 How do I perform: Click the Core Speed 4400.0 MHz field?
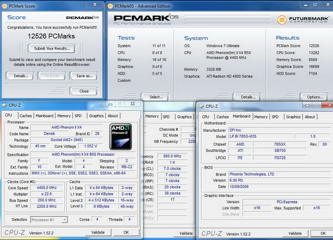click(47, 188)
